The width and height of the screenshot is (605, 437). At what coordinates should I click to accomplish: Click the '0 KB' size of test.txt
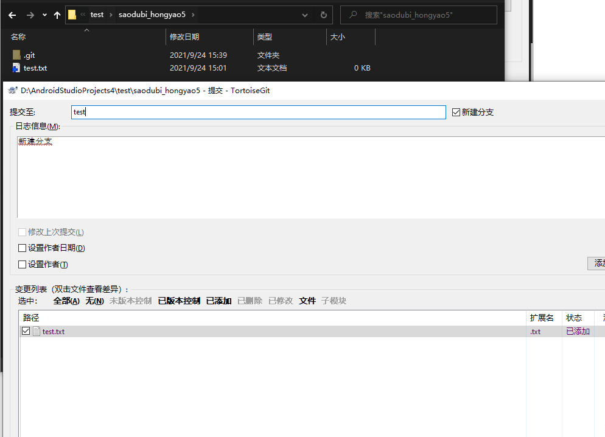[x=362, y=68]
